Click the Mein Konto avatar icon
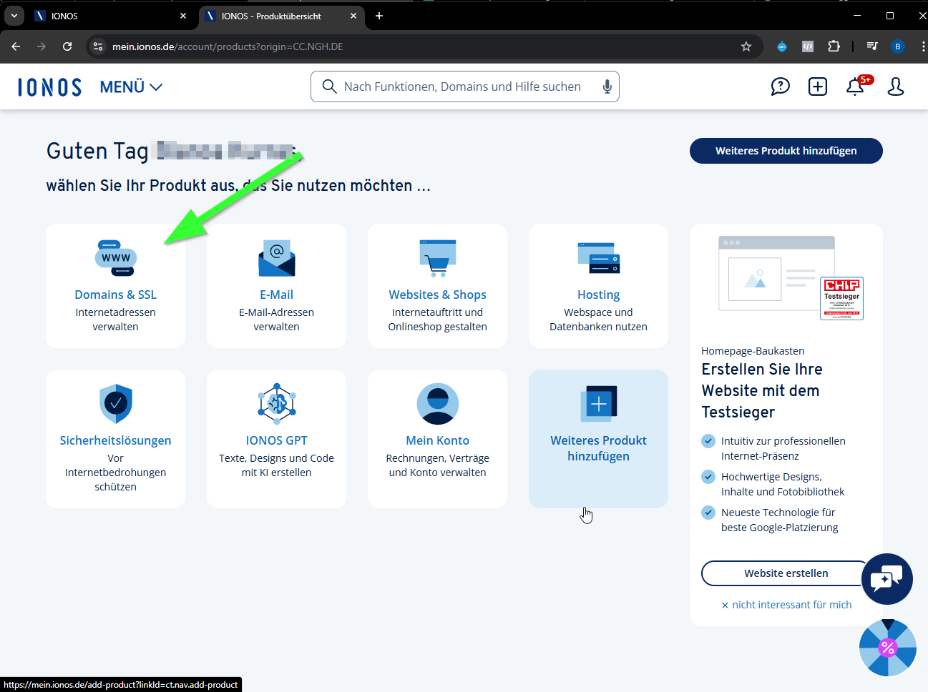Screen dimensions: 928x692 click(438, 404)
